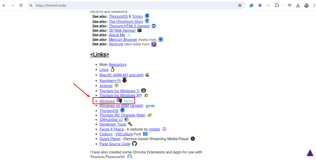Viewport: 316px width, 160px height.
Task: Click the flask icon beside About Me
Action: 129,35
